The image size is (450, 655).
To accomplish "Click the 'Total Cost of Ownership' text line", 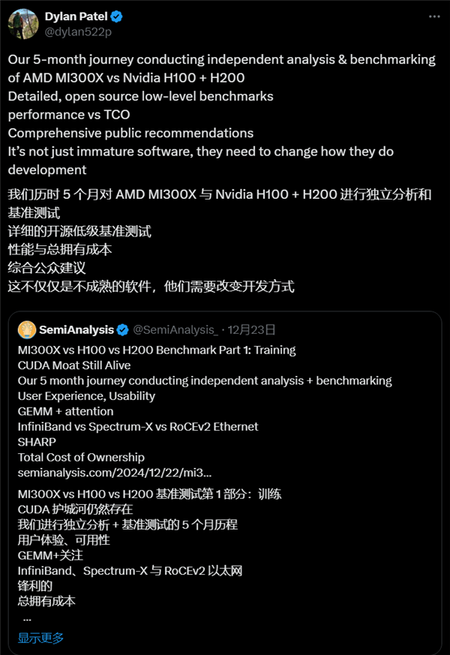I will 82,457.
